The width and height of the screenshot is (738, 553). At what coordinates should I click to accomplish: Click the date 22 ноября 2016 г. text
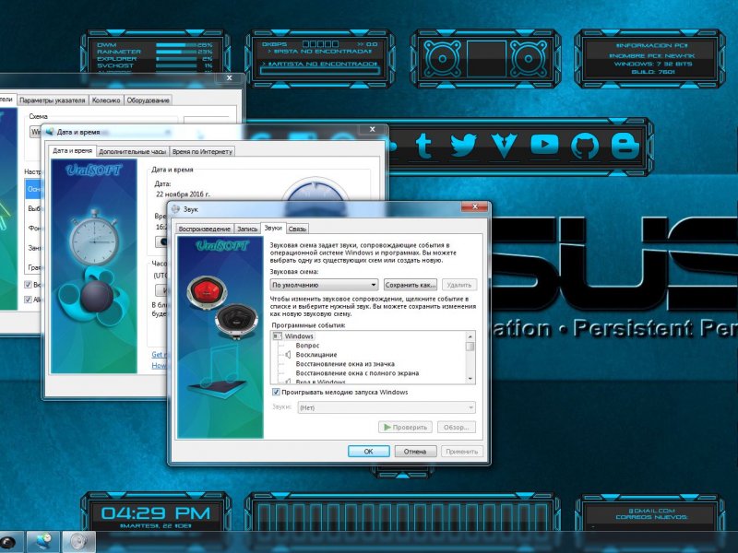pos(183,194)
